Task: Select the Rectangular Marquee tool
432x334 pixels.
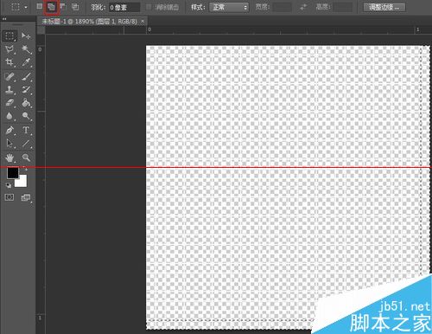Action: (10, 36)
